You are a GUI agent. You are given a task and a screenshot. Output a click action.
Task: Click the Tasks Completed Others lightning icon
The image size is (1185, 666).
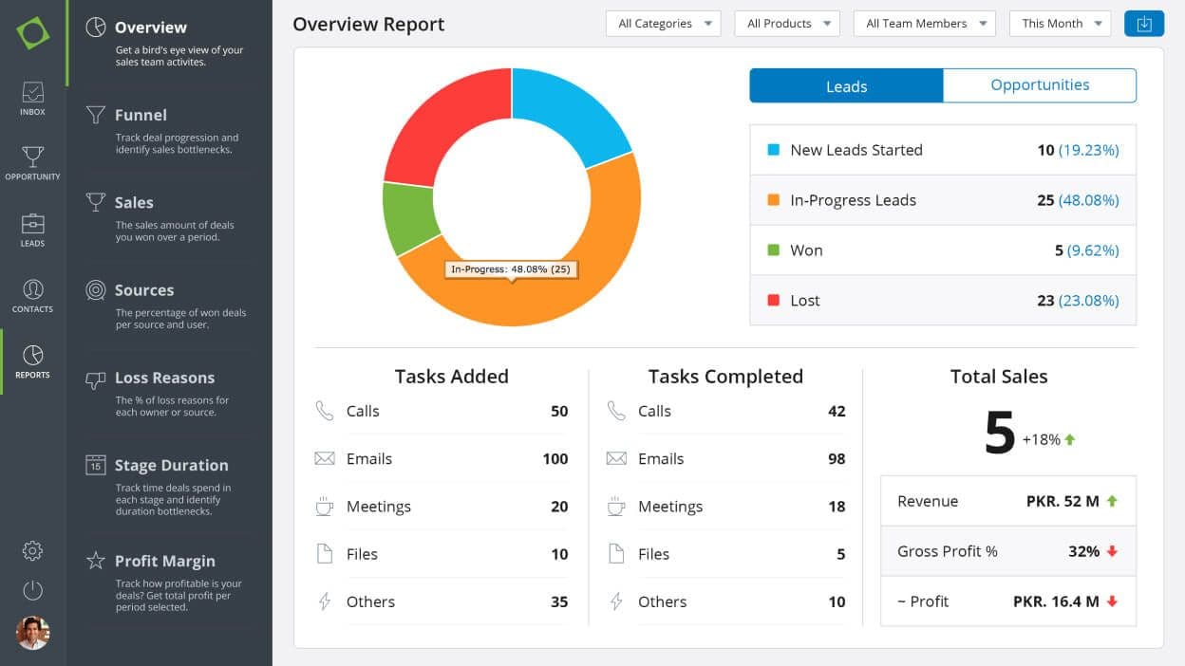click(x=616, y=601)
